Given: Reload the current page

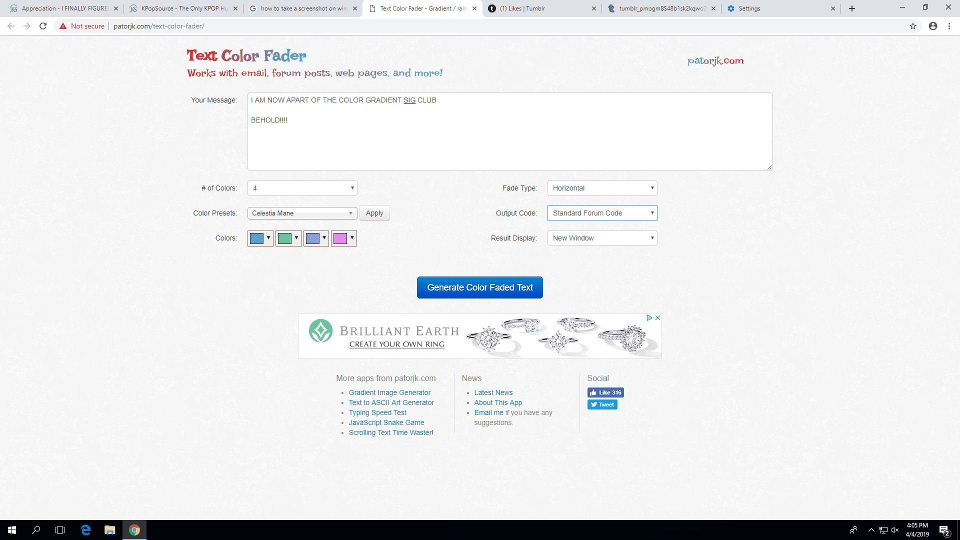Looking at the screenshot, I should pos(43,26).
